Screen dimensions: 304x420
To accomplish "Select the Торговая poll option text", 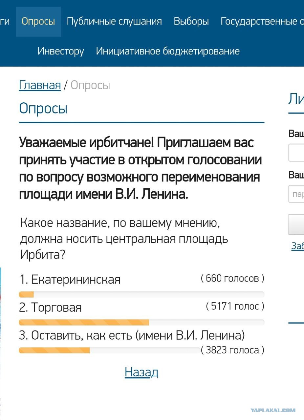I will [51, 307].
